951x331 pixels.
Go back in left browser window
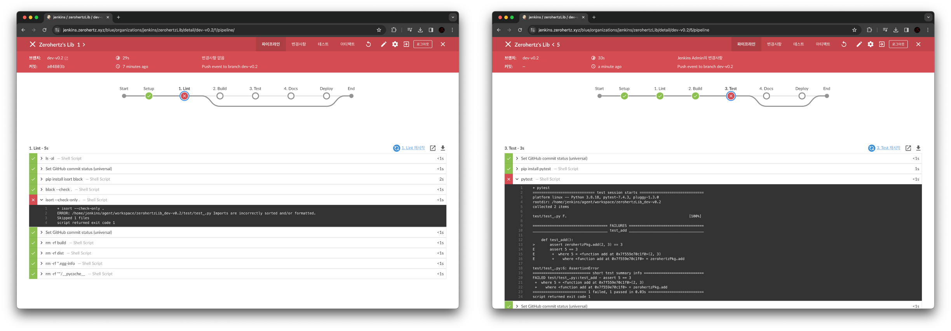tap(23, 30)
